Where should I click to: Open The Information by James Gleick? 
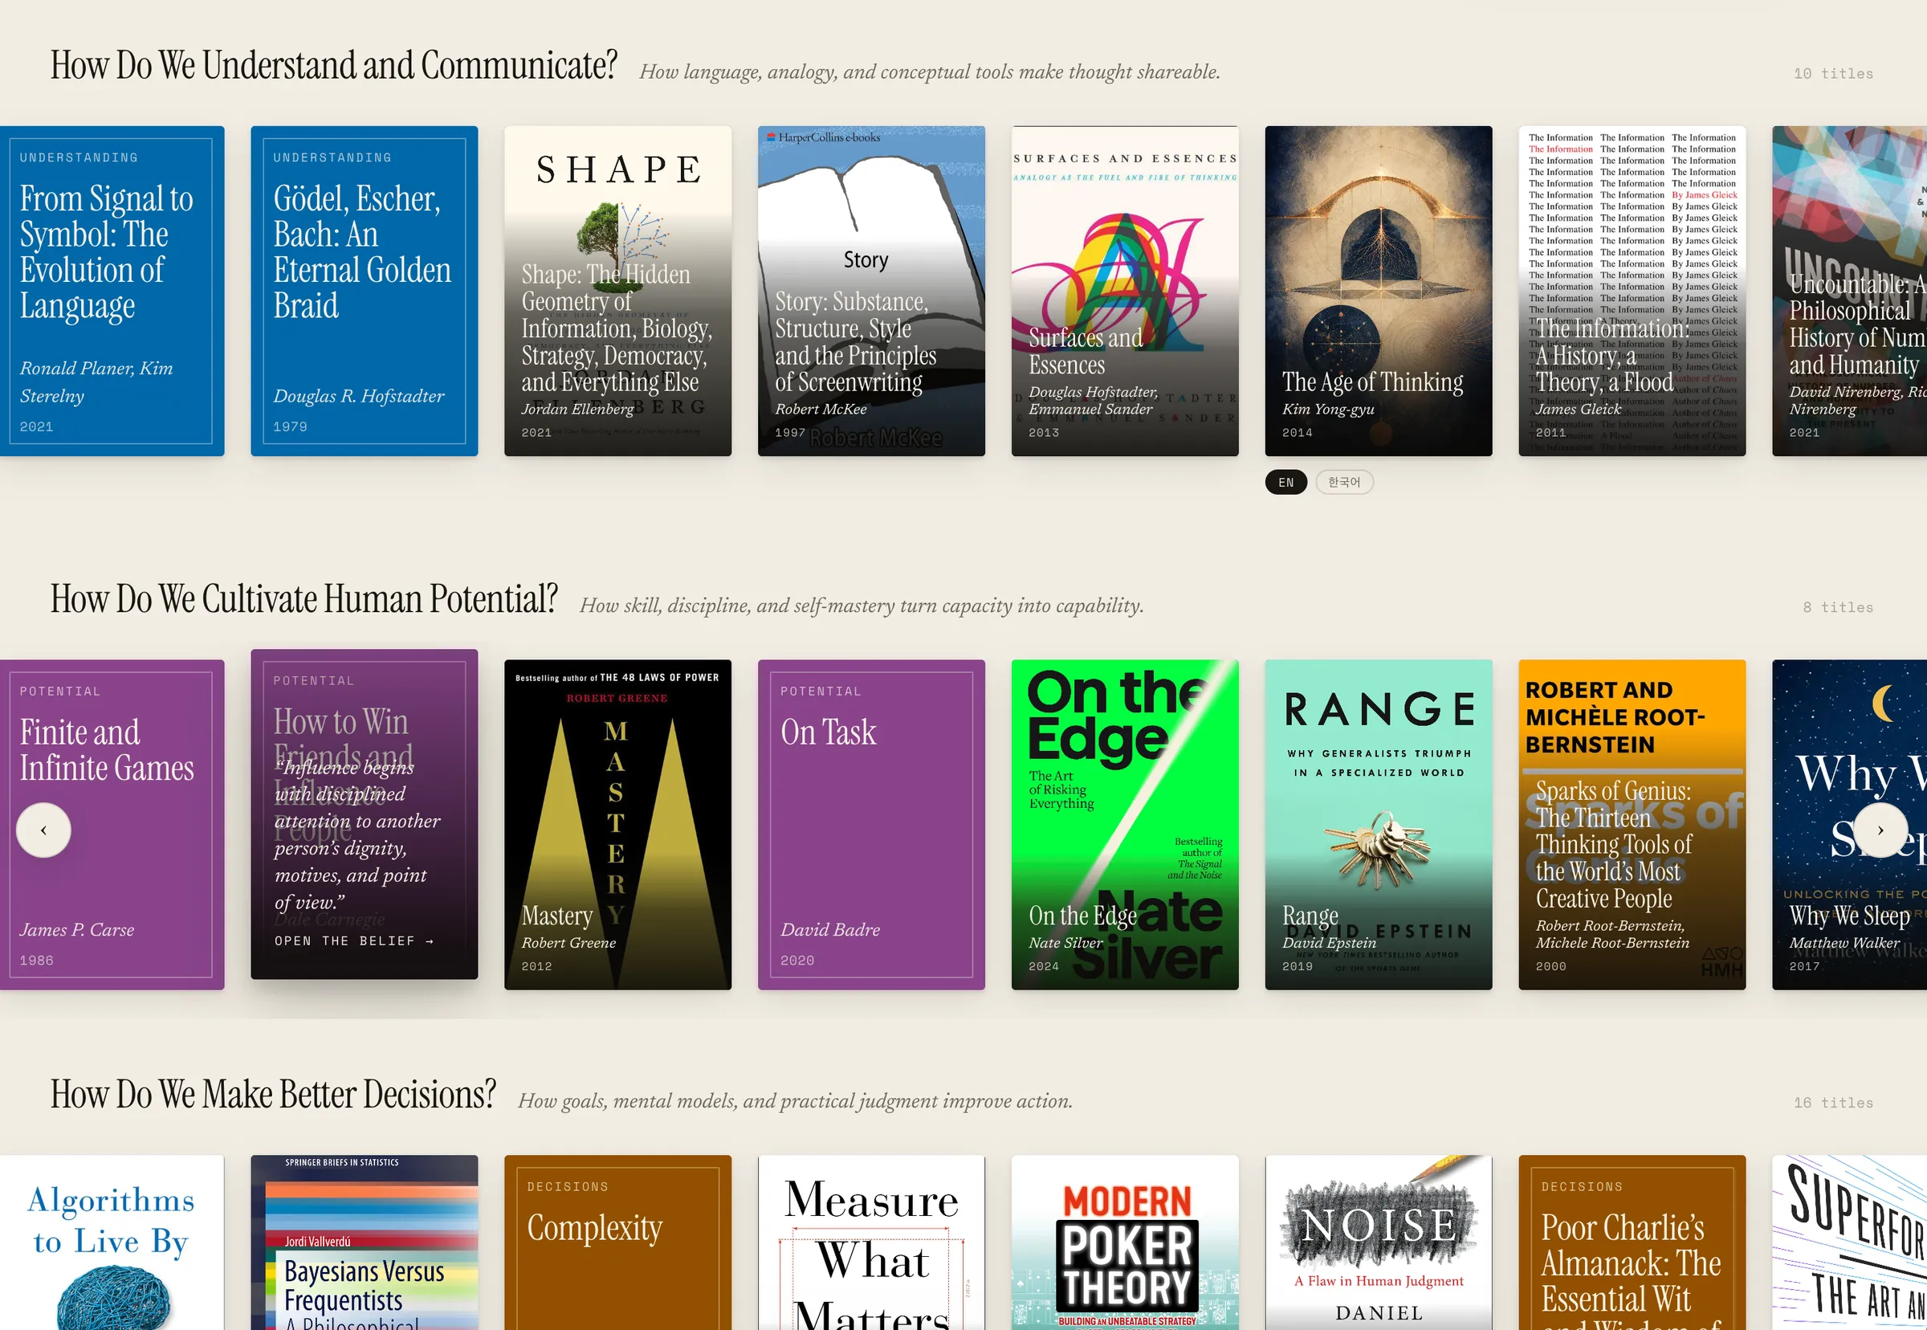[1632, 291]
